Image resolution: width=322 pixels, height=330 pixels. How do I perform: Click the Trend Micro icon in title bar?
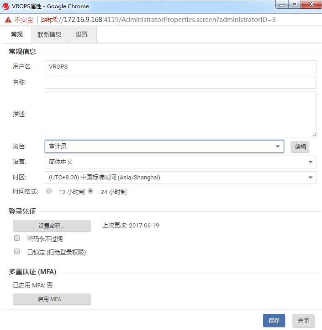point(6,6)
